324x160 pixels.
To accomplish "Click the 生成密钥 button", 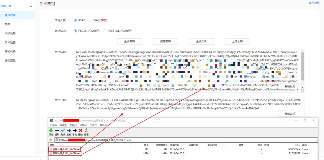I will point(130,41).
